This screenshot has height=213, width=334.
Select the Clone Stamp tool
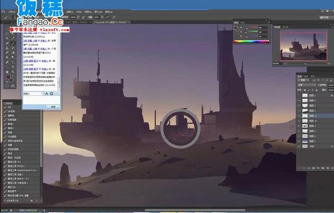coord(7,48)
